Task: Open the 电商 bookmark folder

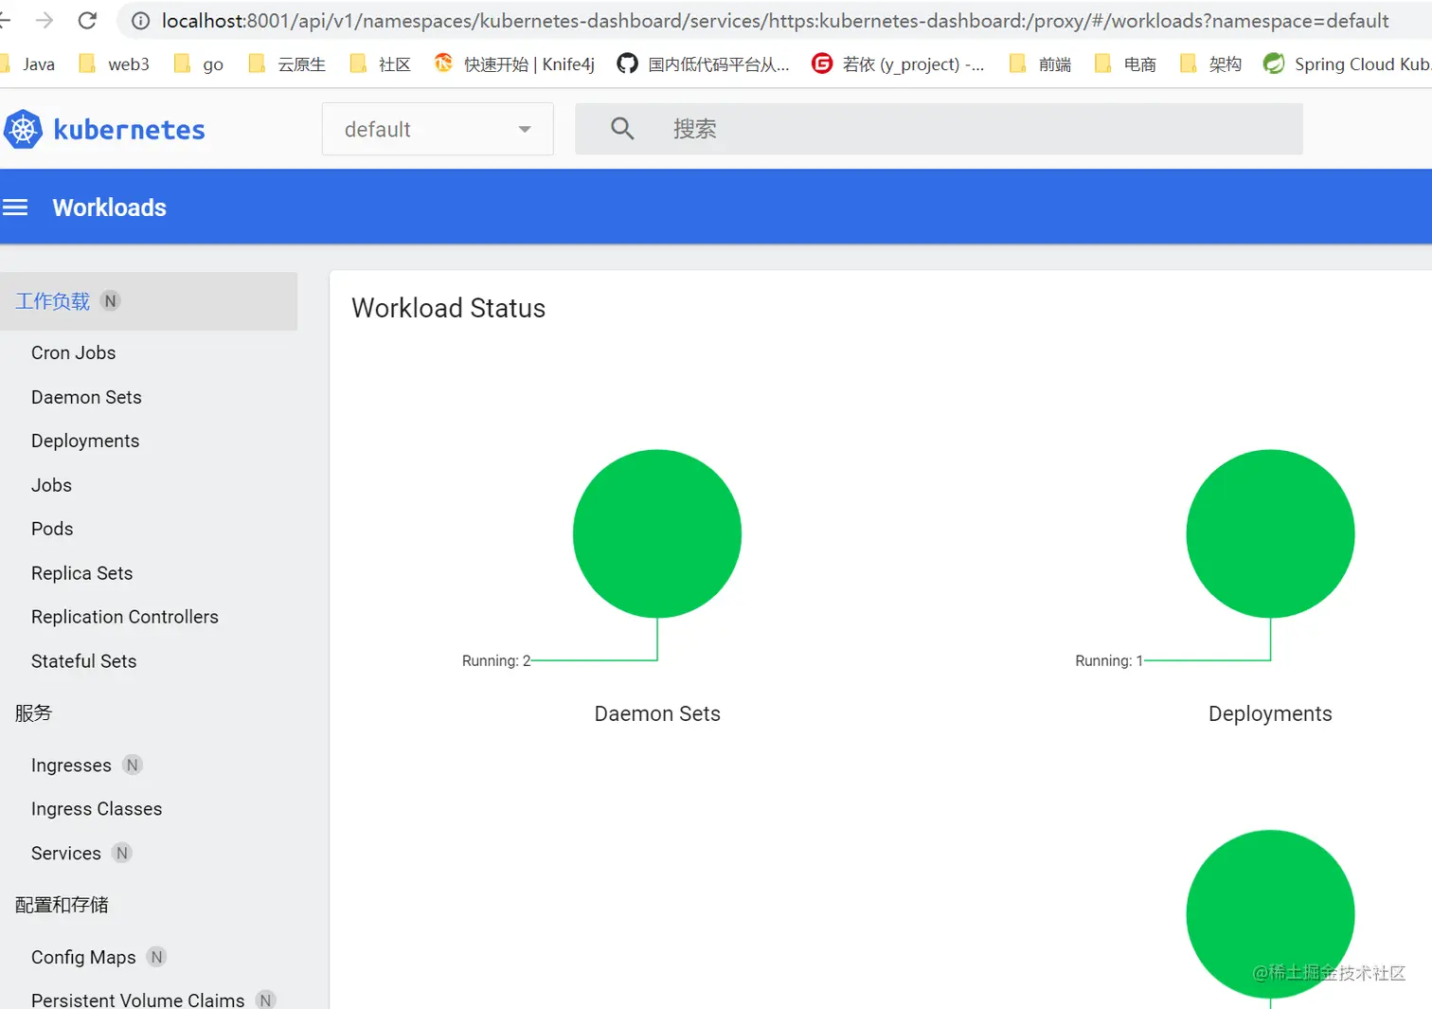Action: pos(1125,63)
